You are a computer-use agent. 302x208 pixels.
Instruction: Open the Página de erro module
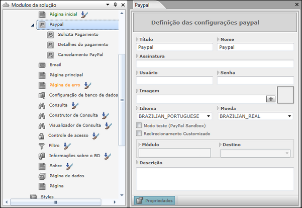coord(64,85)
